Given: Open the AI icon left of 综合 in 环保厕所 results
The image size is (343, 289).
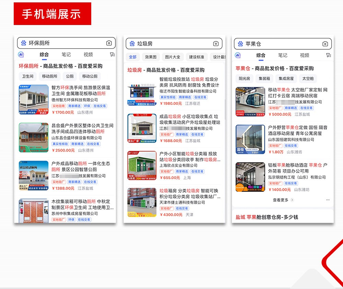Looking at the screenshot, I should coord(21,54).
